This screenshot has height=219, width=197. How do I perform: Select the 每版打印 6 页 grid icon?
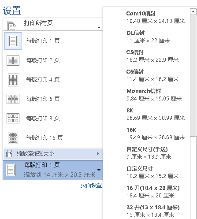[13, 99]
